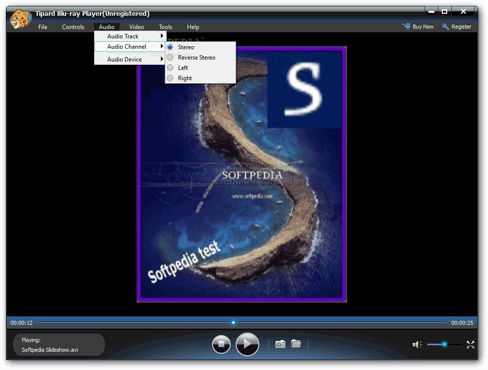The height and width of the screenshot is (370, 488).
Task: Click the Stop playback button
Action: (x=221, y=344)
